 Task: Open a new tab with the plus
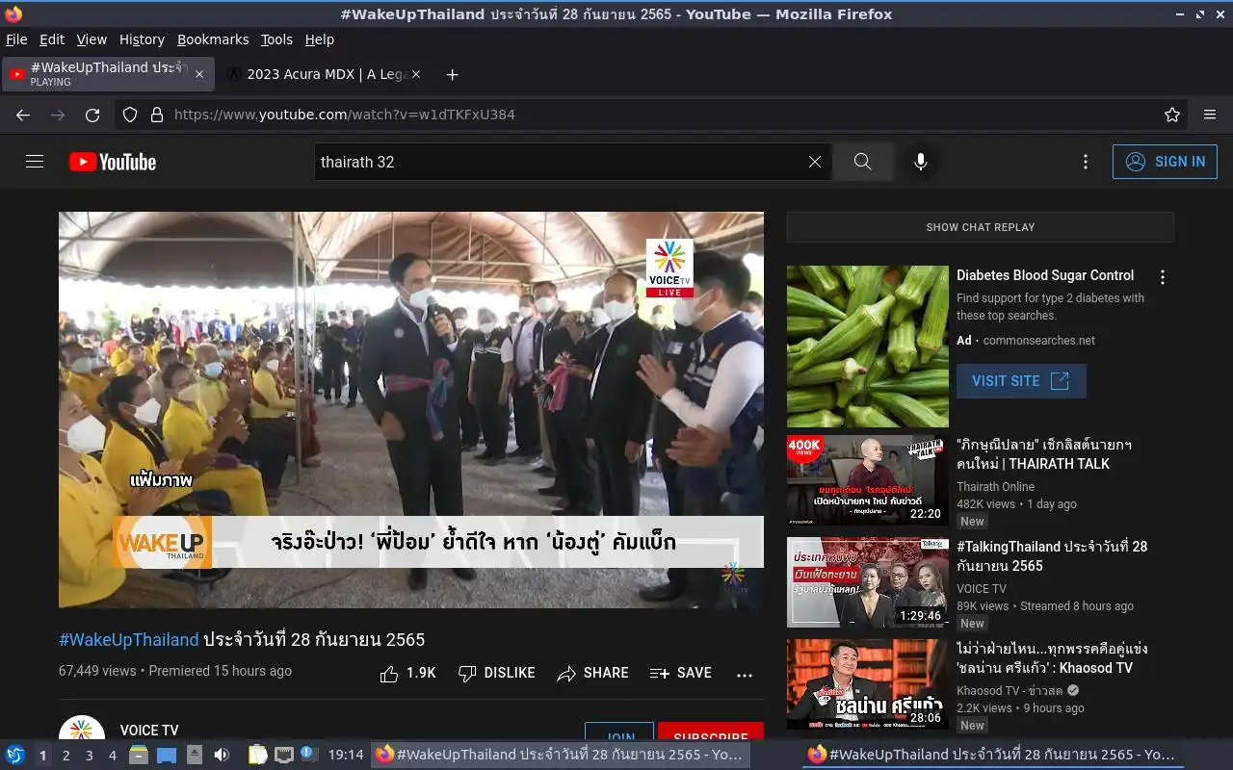[452, 74]
